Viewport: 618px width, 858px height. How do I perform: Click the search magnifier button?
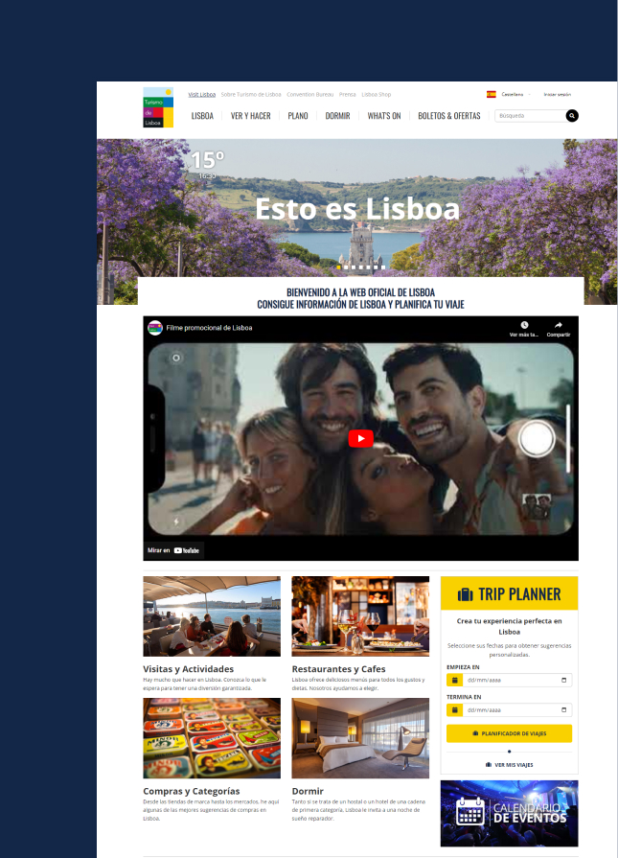click(x=572, y=116)
